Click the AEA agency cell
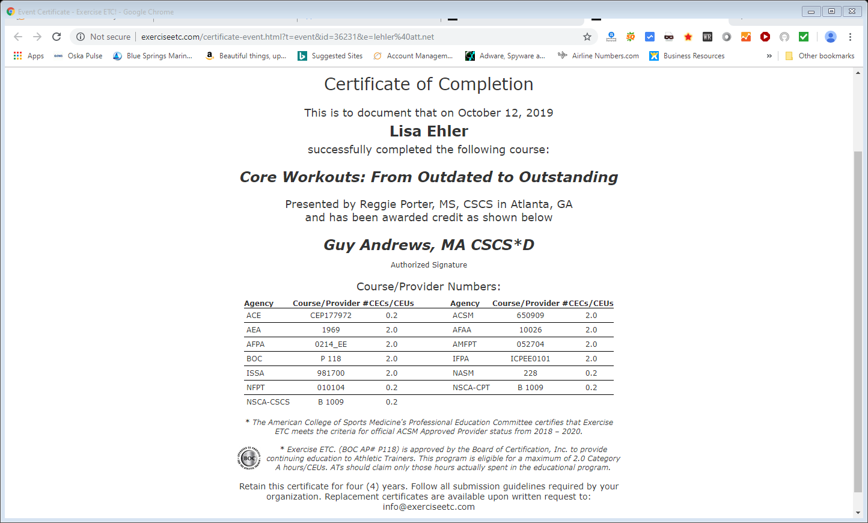The height and width of the screenshot is (523, 868). pyautogui.click(x=254, y=330)
